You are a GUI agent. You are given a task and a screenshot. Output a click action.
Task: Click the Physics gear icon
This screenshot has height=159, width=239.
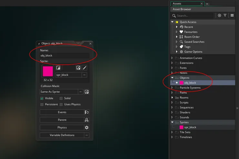pyautogui.click(x=87, y=127)
